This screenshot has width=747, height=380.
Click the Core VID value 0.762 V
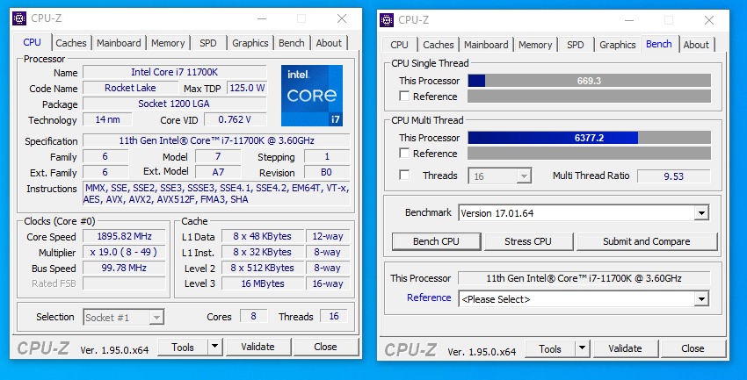point(236,119)
